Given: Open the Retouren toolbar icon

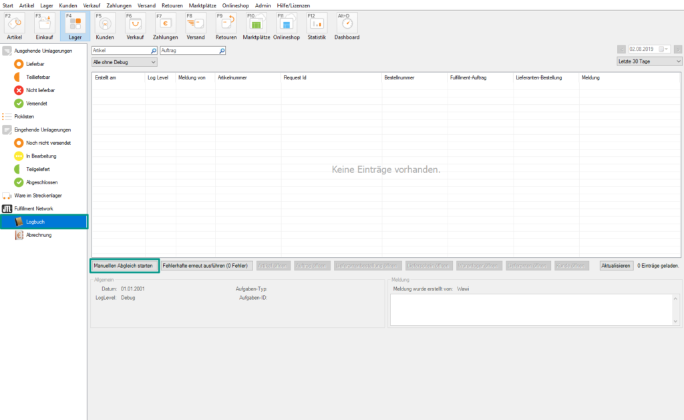Looking at the screenshot, I should [x=226, y=25].
